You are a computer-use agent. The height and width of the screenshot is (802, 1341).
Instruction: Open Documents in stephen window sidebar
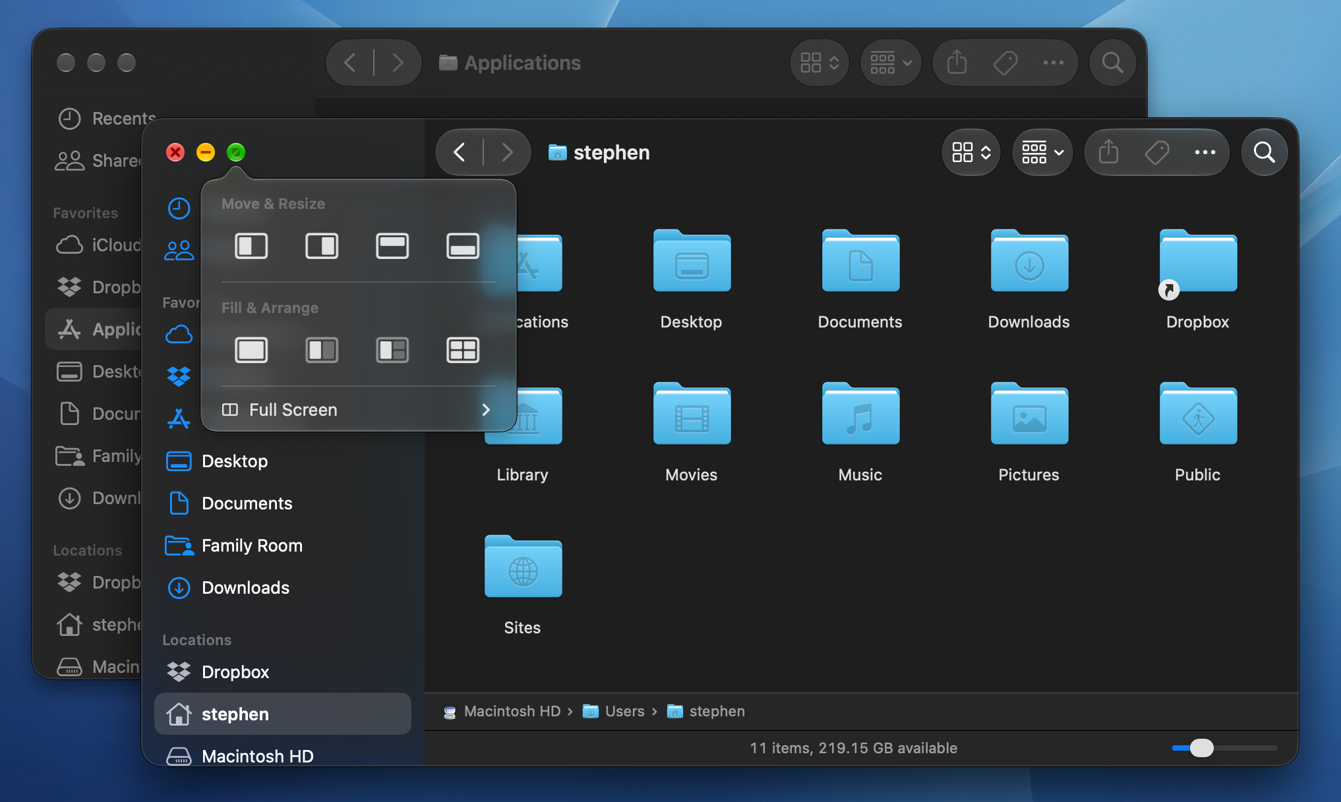coord(283,503)
